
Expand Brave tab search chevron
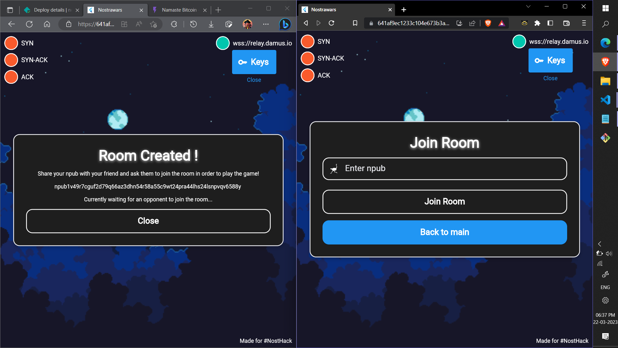point(528,6)
